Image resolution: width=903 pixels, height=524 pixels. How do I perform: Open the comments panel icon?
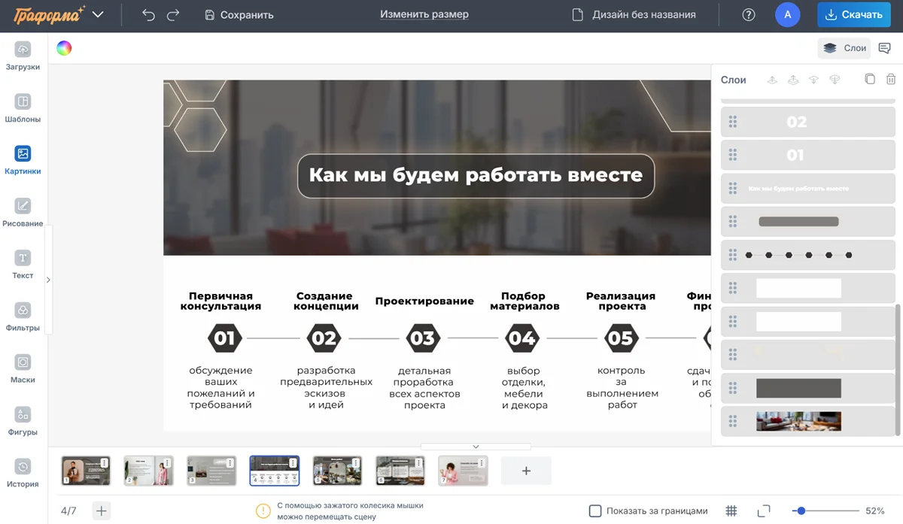point(885,48)
